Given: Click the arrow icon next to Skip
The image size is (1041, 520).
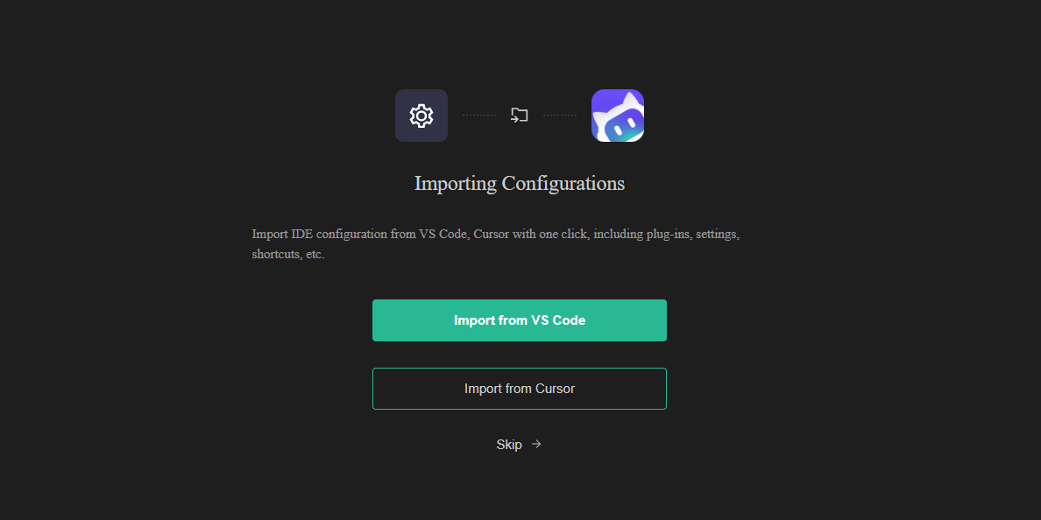Looking at the screenshot, I should click(x=536, y=444).
